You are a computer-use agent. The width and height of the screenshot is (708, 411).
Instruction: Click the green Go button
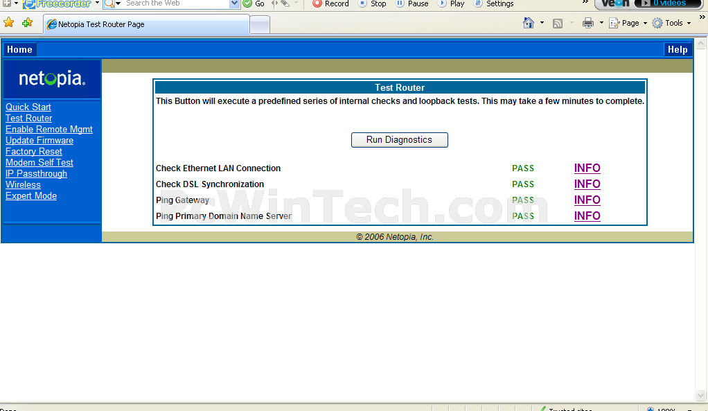[x=254, y=3]
